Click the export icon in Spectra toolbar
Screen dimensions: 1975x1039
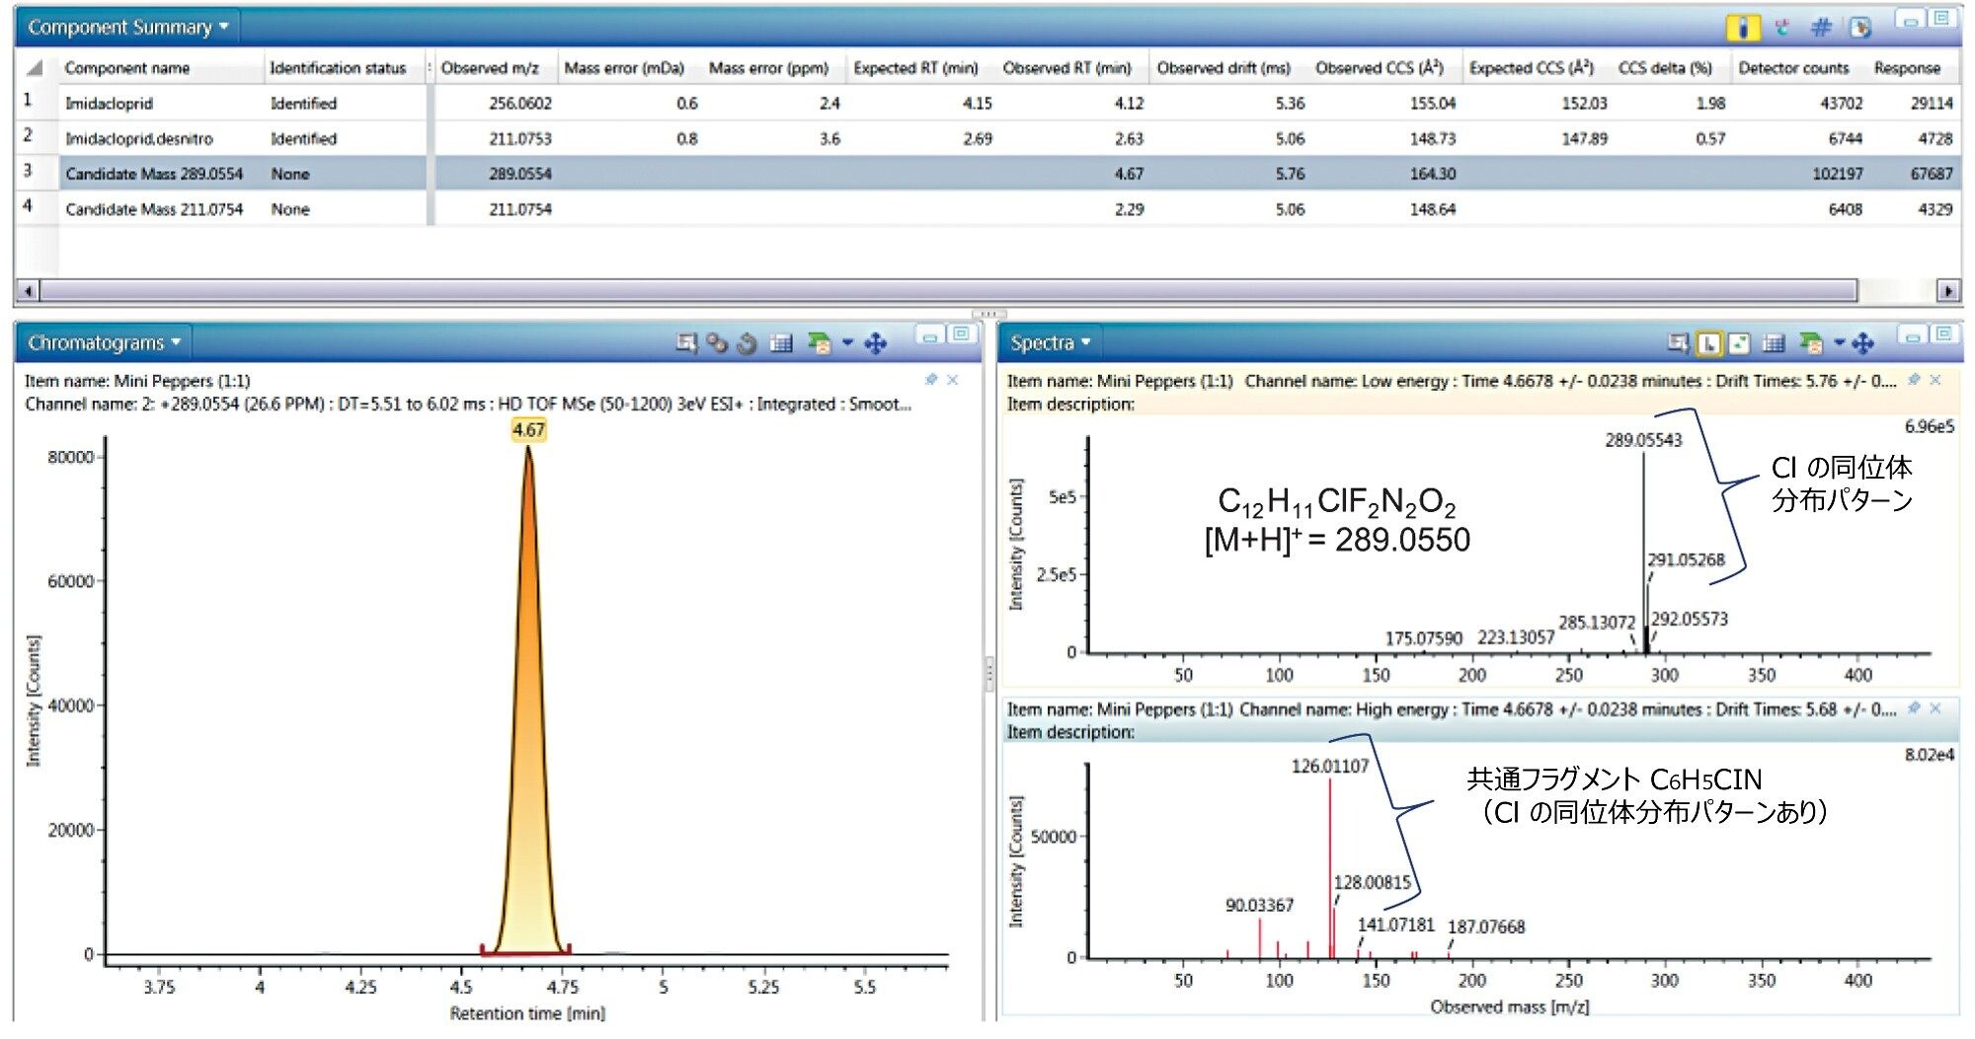click(1810, 342)
